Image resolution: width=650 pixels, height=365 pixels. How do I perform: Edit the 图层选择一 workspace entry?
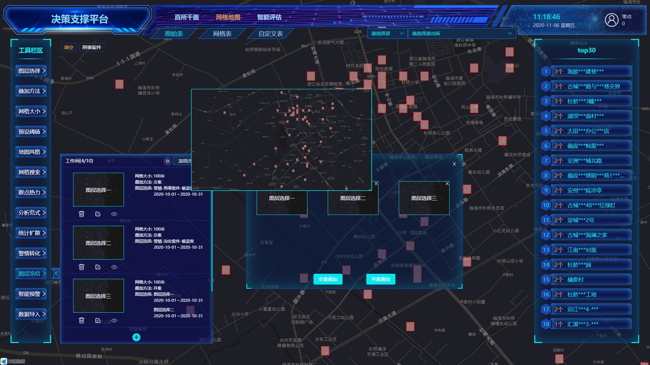pos(98,214)
